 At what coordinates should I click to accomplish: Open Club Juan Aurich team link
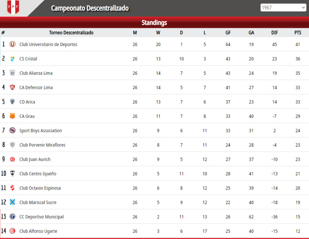pyautogui.click(x=35, y=159)
